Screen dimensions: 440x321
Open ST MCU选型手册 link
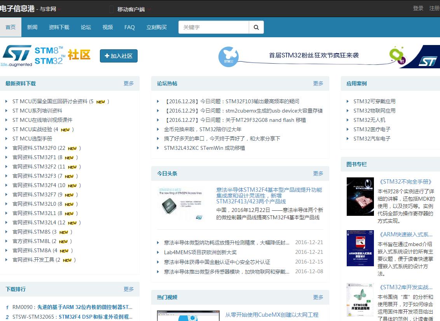[32, 139]
